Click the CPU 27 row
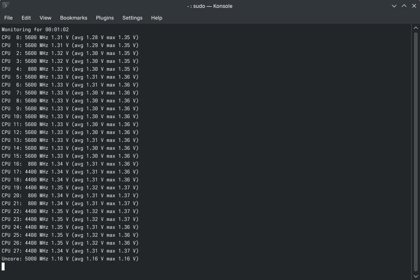Screen dimensions: 420x280 pyautogui.click(x=70, y=251)
